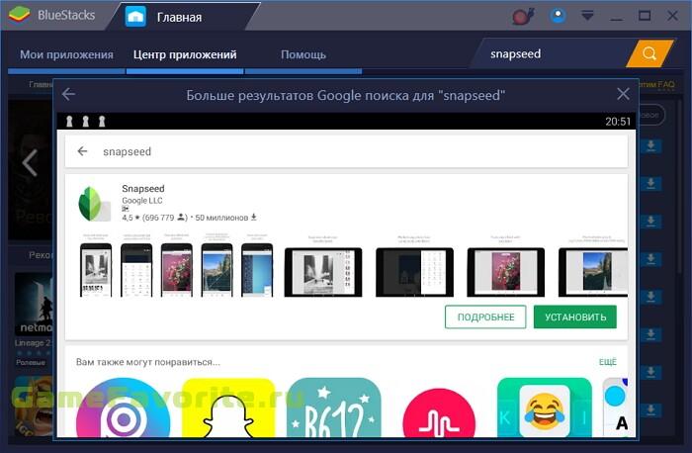Open the tablet screenshot with pink flowers

[x=506, y=272]
